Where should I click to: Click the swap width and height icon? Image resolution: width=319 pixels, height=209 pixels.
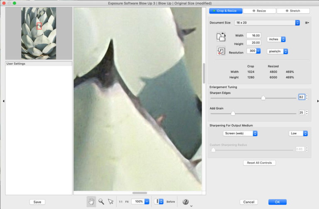pos(221,37)
